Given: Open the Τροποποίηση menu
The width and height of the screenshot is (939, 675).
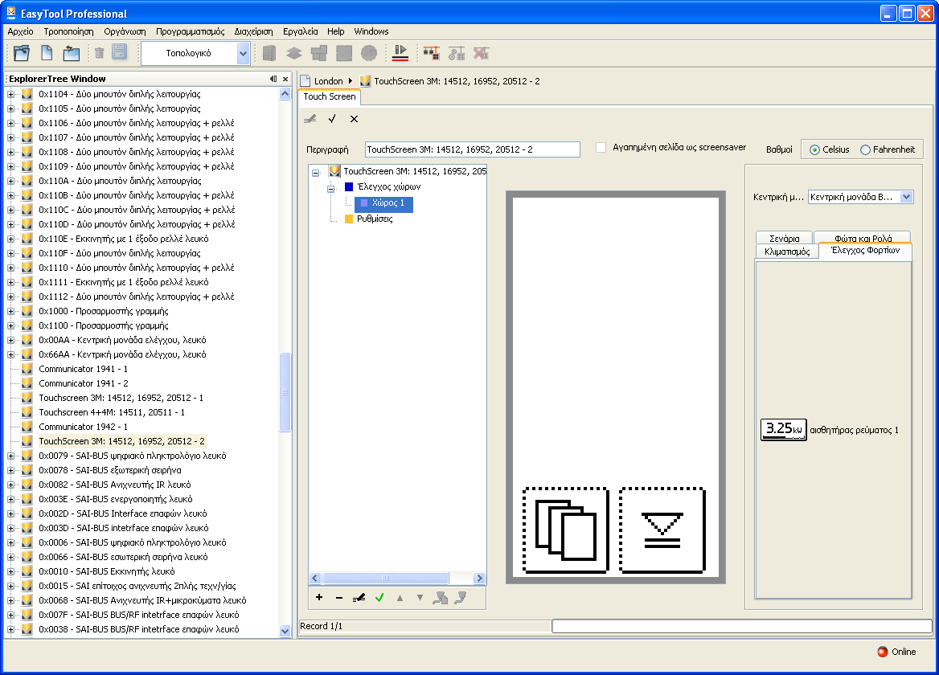Looking at the screenshot, I should [68, 31].
